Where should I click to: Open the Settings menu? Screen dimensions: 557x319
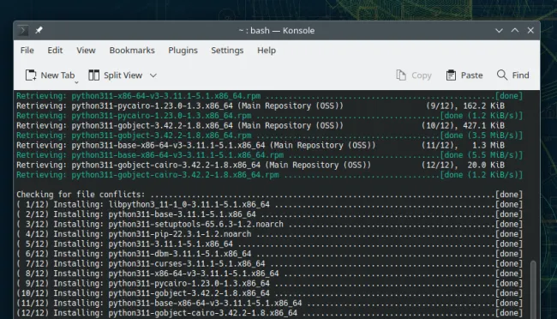click(227, 50)
